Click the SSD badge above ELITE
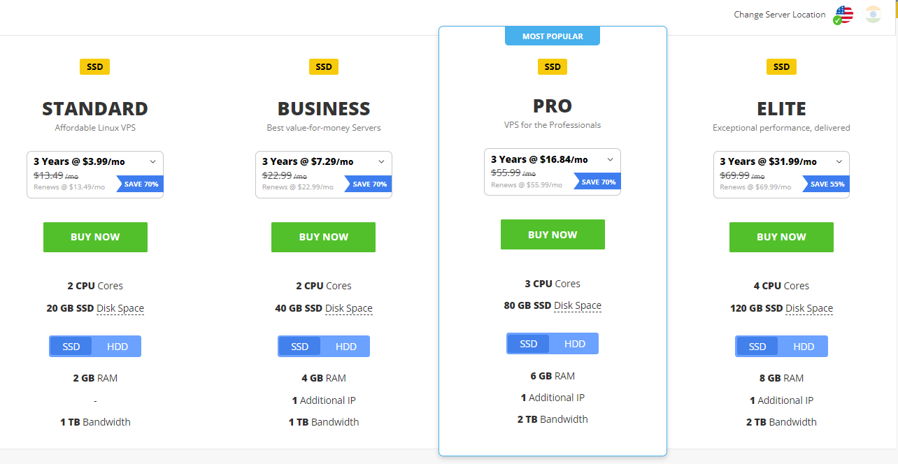The width and height of the screenshot is (898, 464). point(781,67)
